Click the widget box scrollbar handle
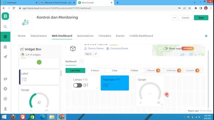The width and height of the screenshot is (214, 120). 61,73
